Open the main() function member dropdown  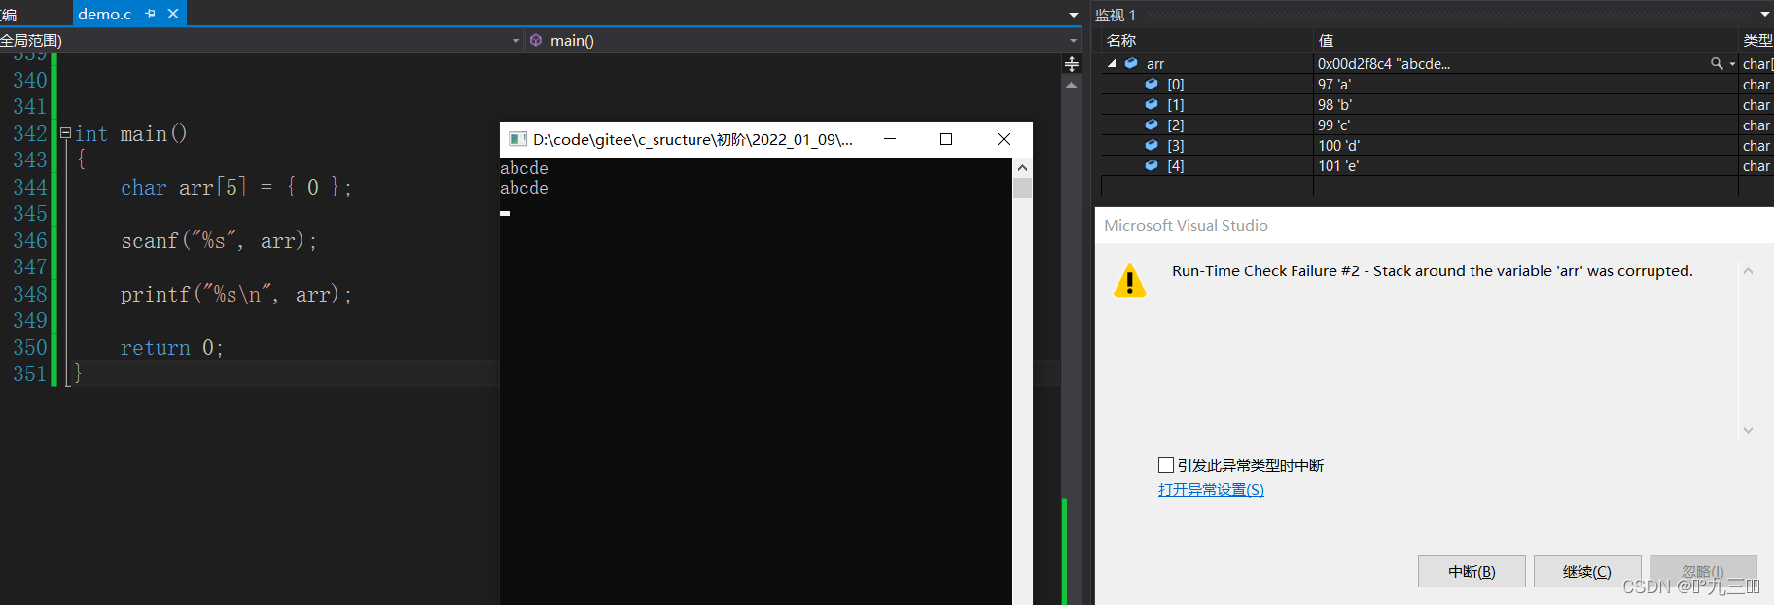(x=1073, y=41)
